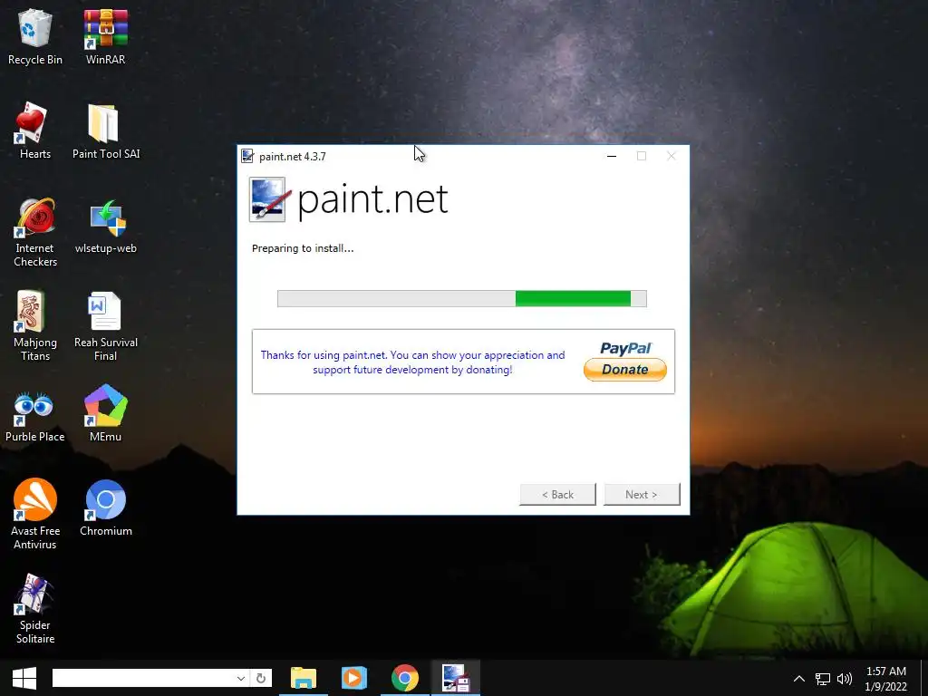Click the donation appreciation message link

point(412,362)
